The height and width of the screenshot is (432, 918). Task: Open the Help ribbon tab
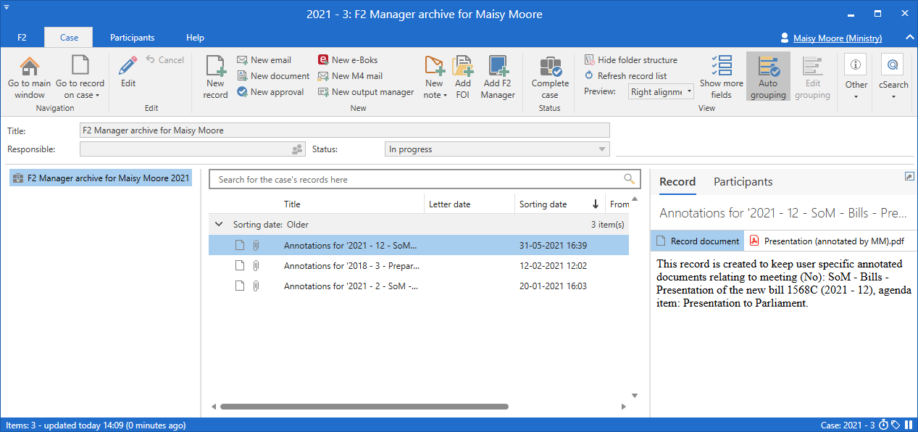[x=195, y=38]
